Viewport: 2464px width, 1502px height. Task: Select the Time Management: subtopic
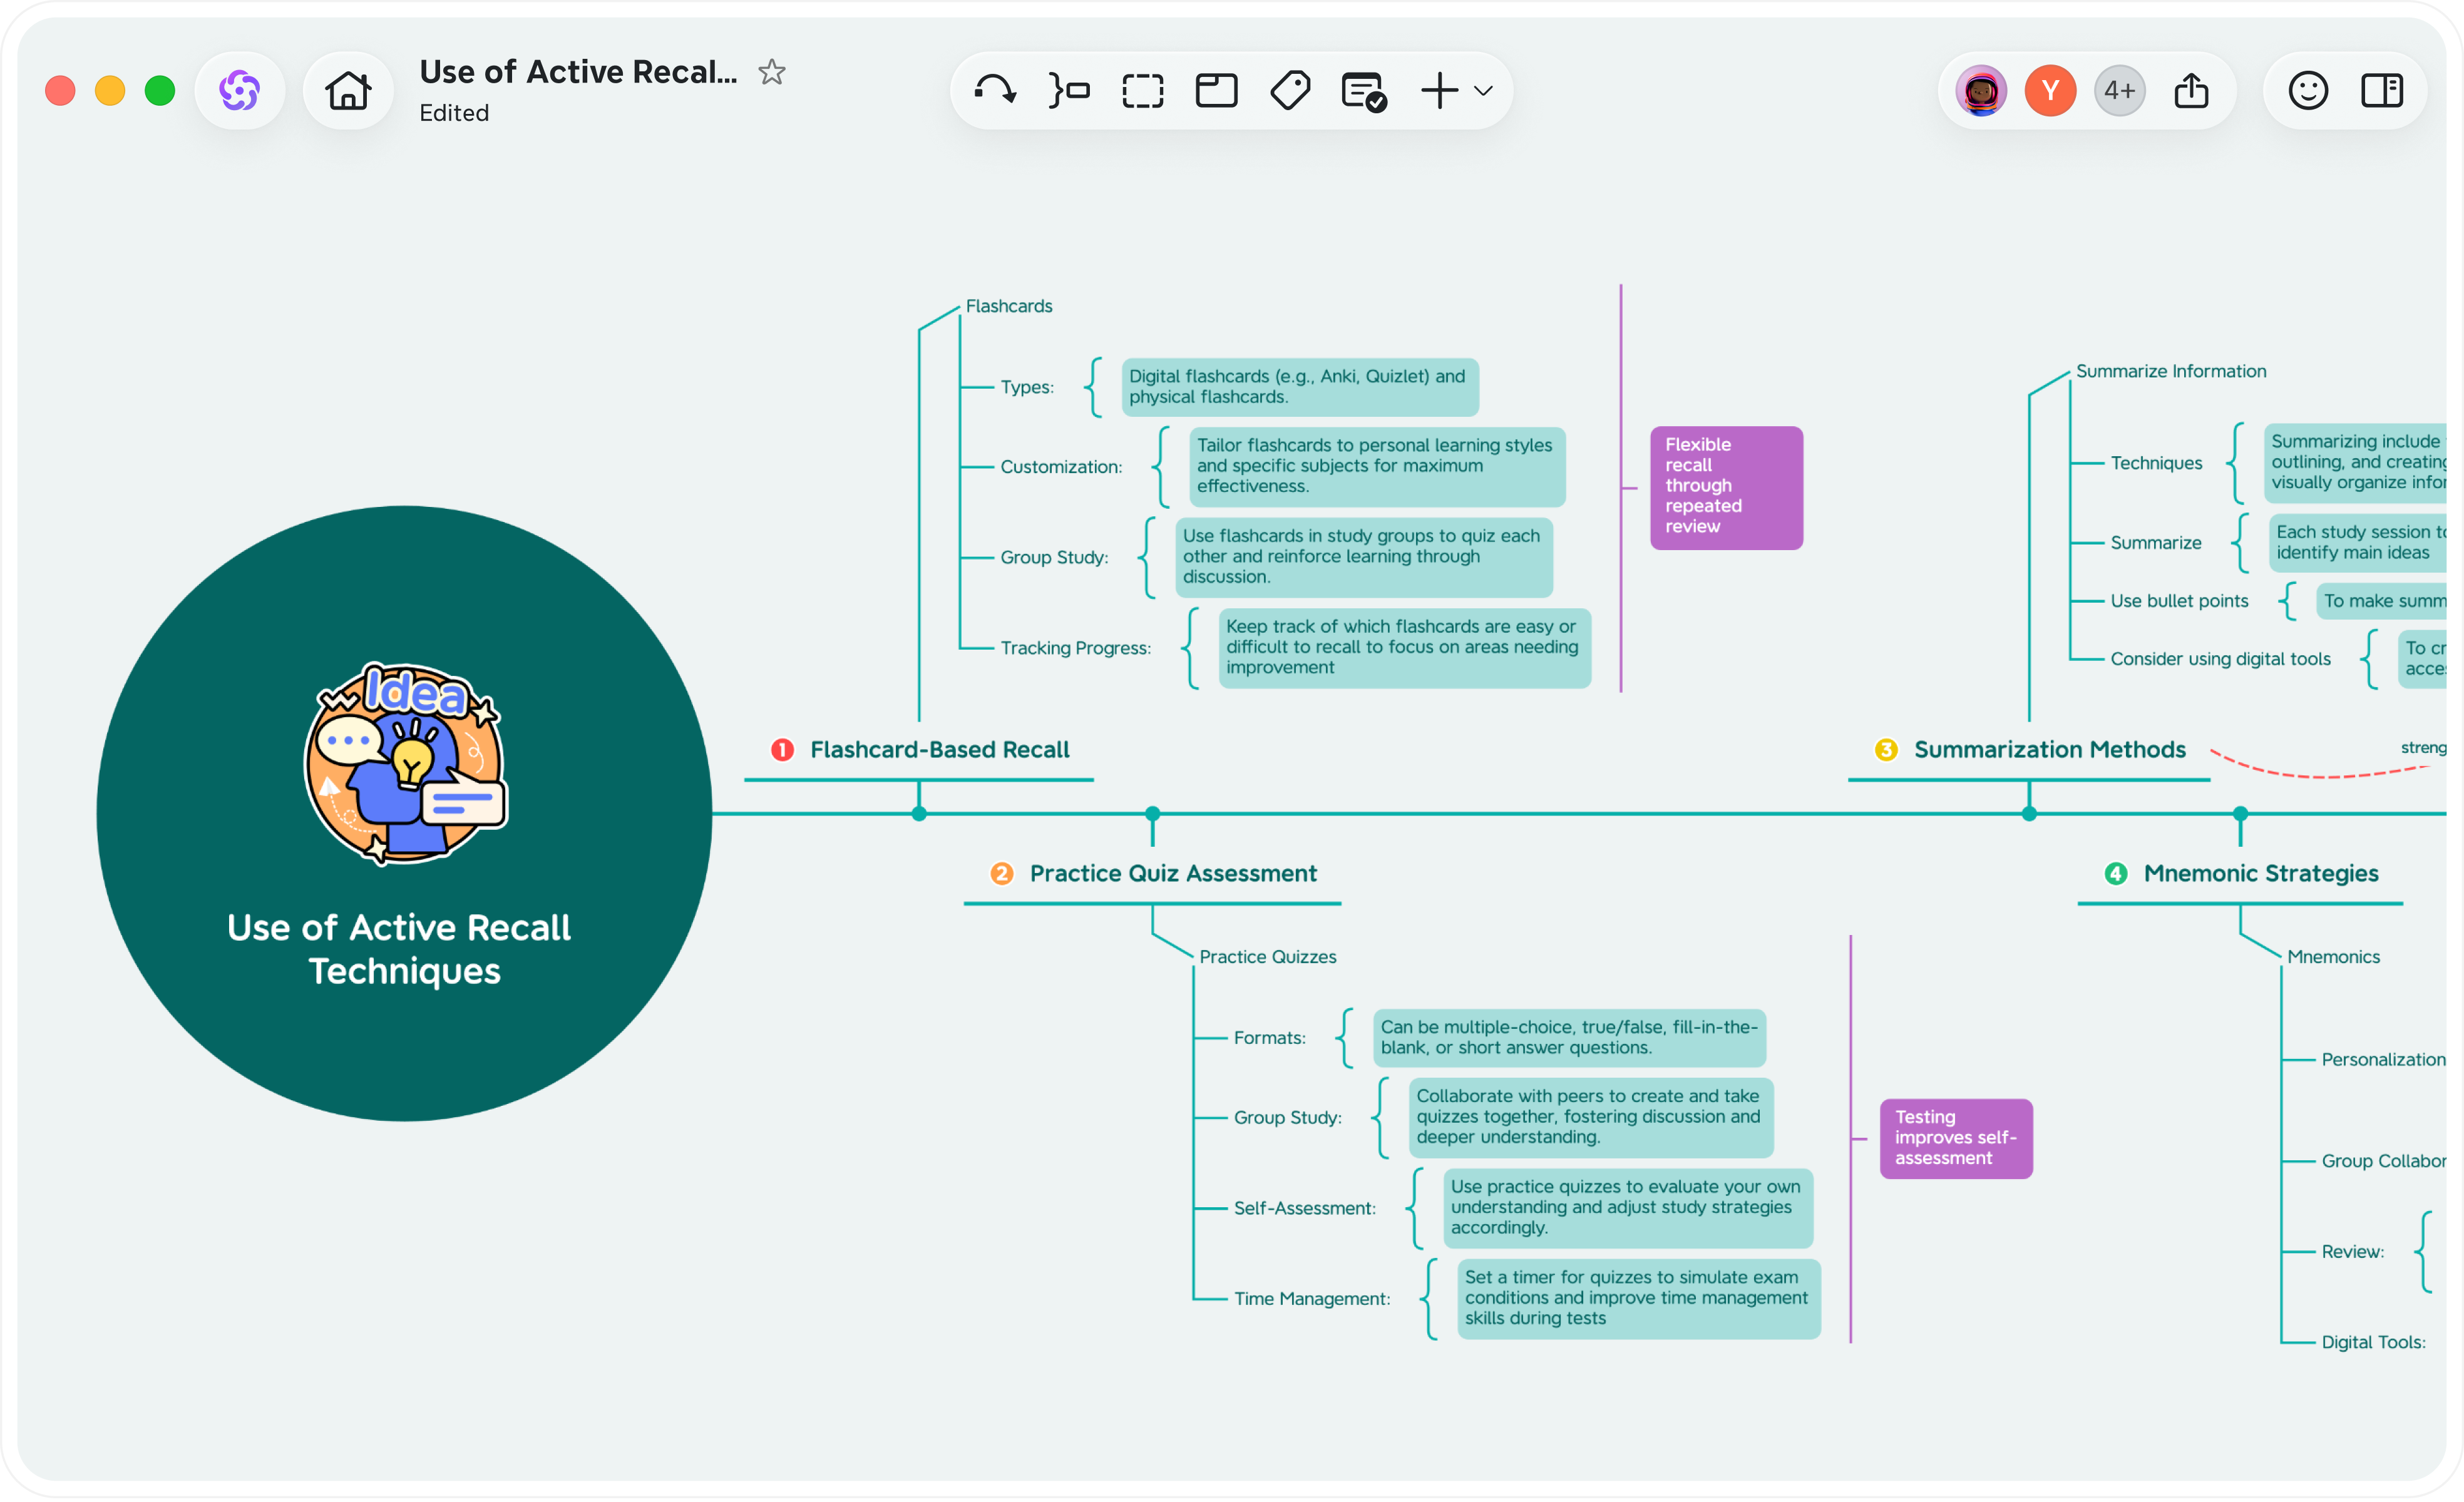tap(1311, 1299)
